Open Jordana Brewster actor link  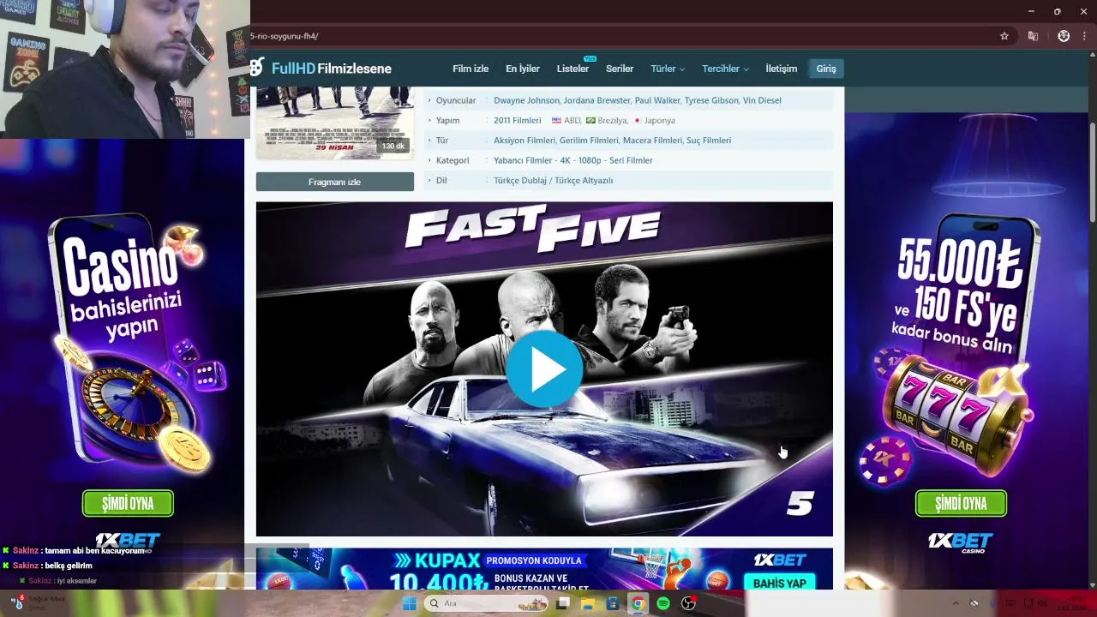[x=597, y=100]
